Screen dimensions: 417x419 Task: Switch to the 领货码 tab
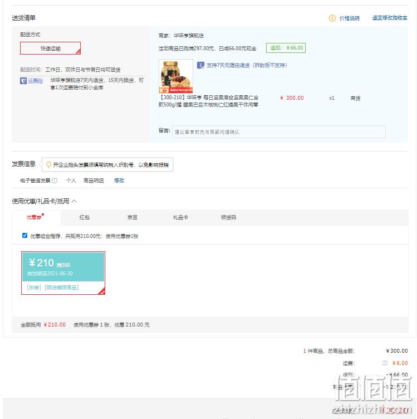pos(228,217)
